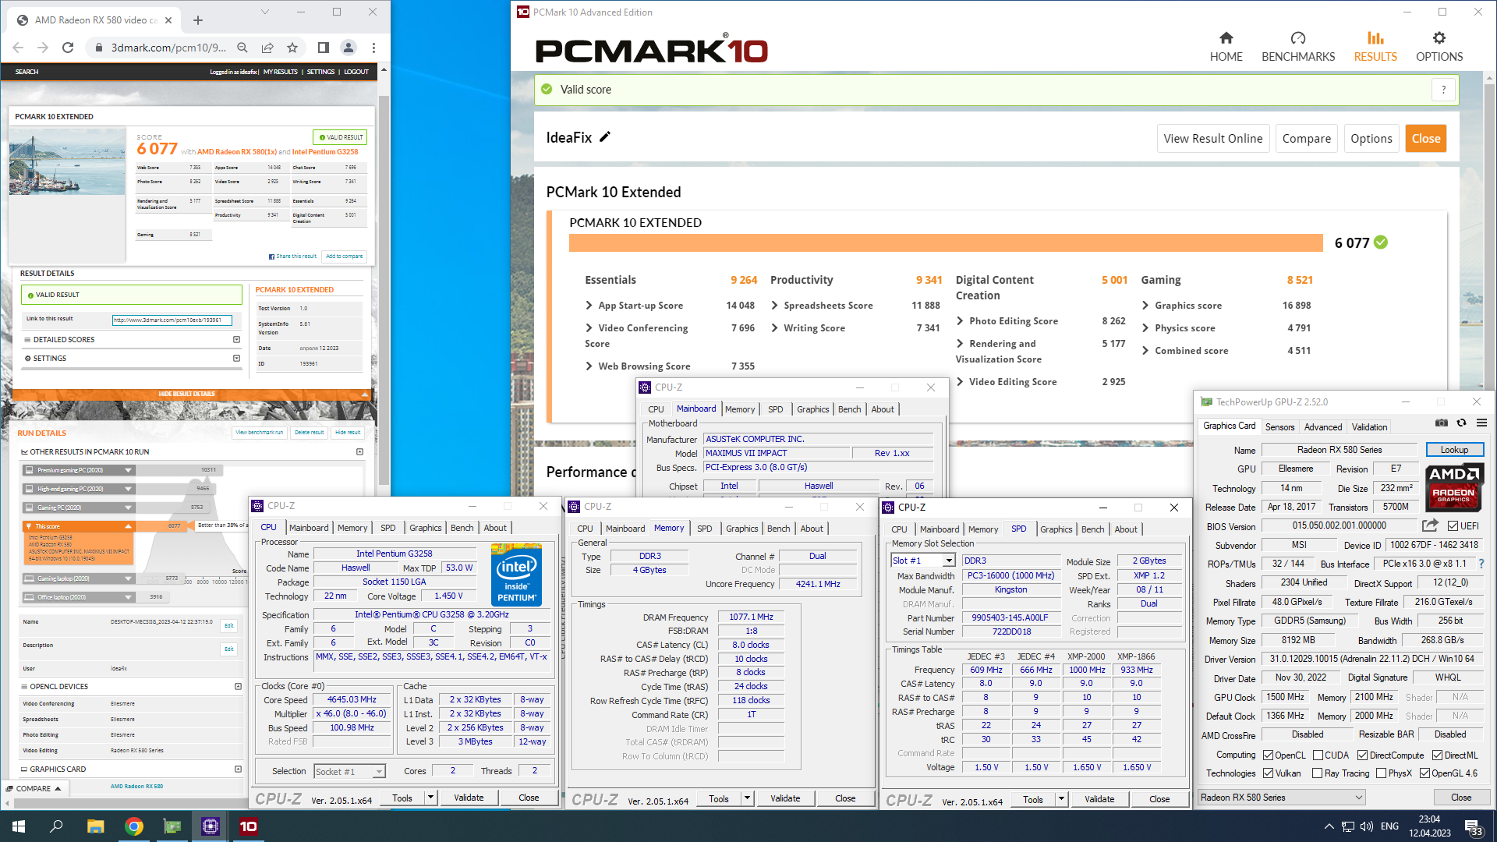Open File Explorer from taskbar
Viewport: 1497px width, 842px height.
pyautogui.click(x=95, y=826)
